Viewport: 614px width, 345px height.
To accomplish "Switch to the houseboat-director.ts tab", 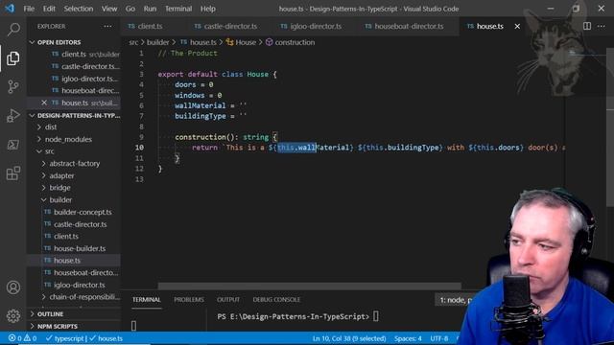I will (x=409, y=26).
